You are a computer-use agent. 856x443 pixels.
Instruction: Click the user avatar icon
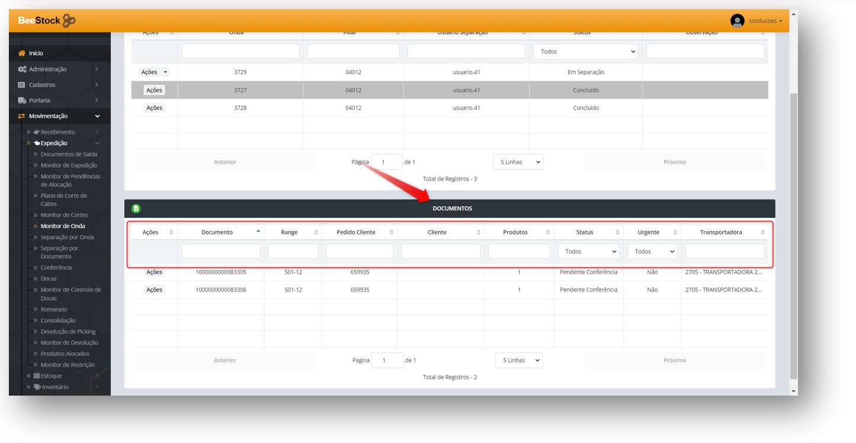(x=737, y=21)
